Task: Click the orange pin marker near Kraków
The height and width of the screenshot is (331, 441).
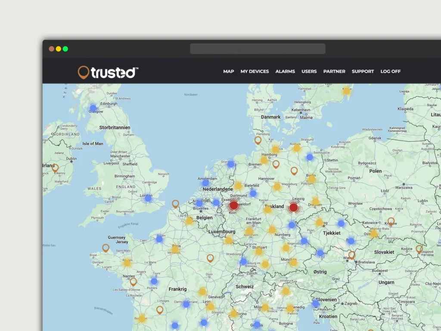Action: pos(391,222)
